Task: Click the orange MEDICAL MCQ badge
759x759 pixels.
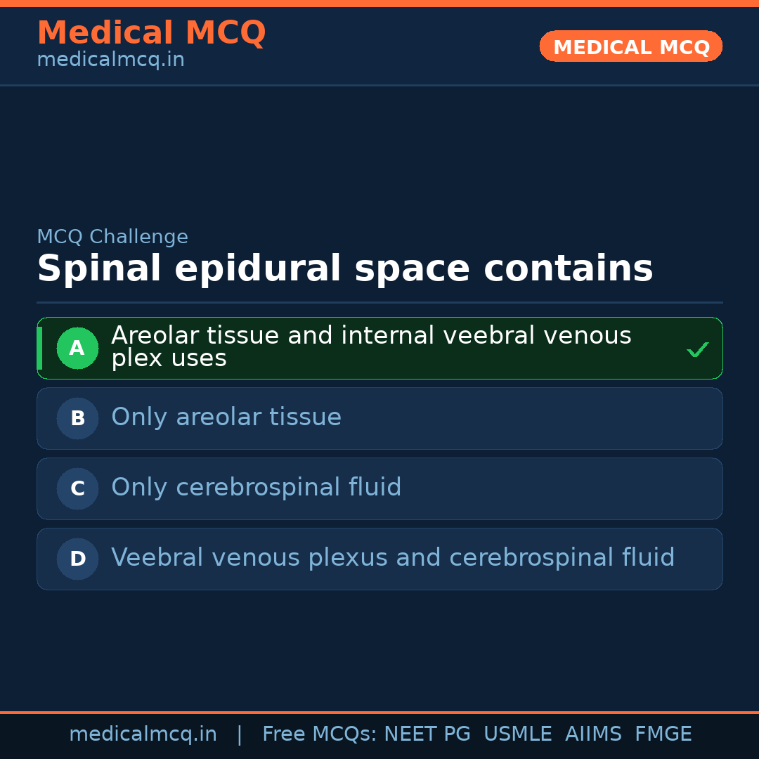Action: tap(631, 47)
